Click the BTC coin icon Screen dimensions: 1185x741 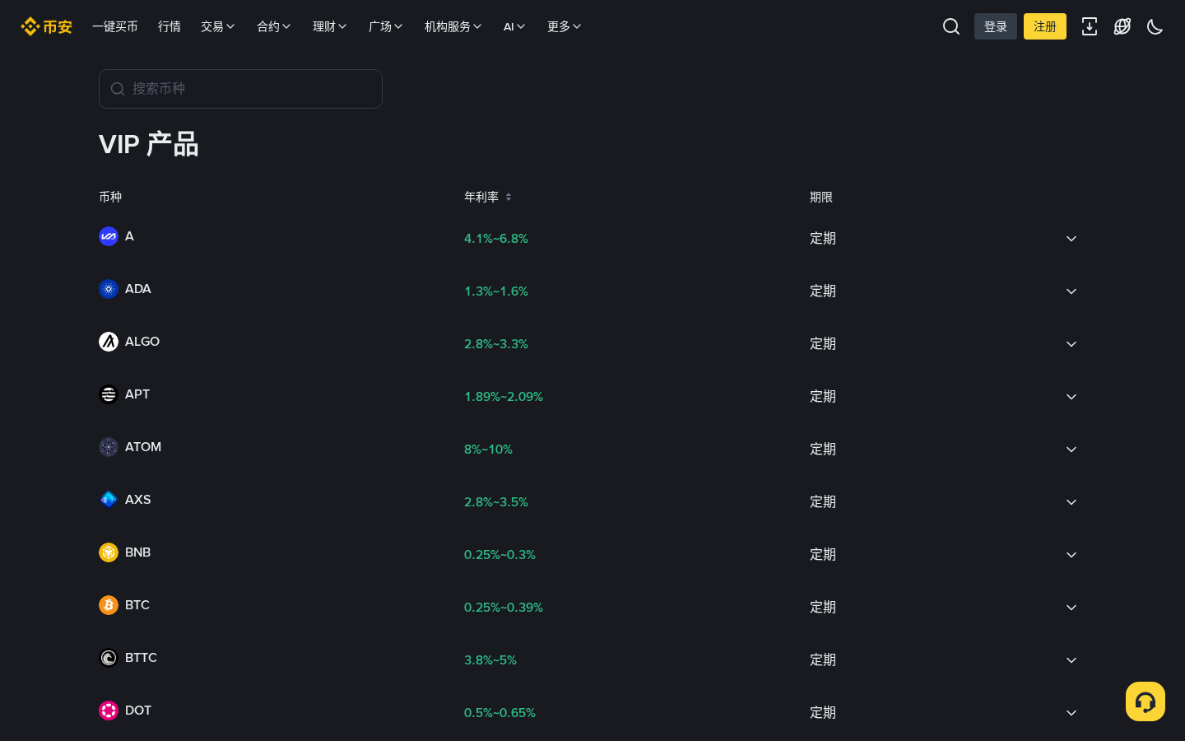109,605
